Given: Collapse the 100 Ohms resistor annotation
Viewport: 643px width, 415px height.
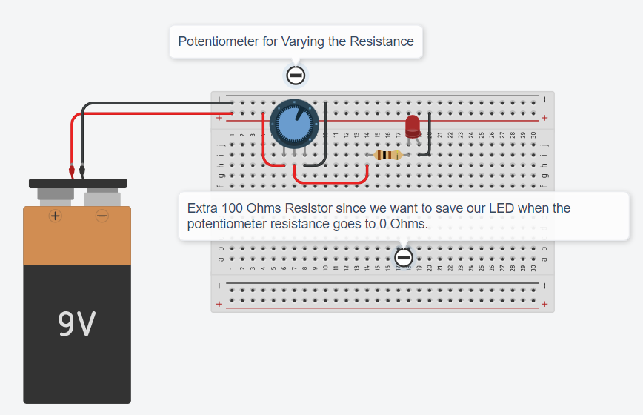Looking at the screenshot, I should pos(404,258).
